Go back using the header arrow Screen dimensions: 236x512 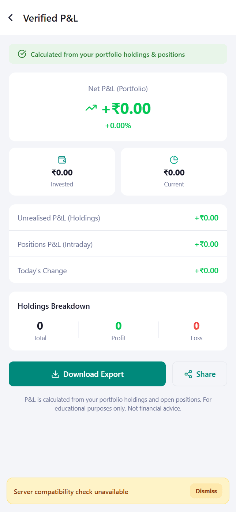[11, 18]
